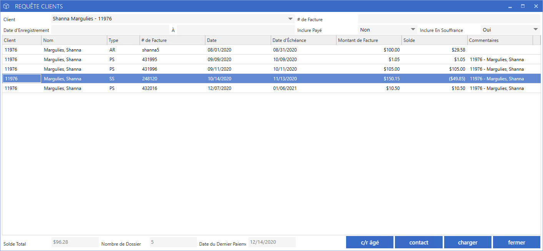The image size is (543, 251).
Task: Click the SS type cell
Action: pos(123,79)
